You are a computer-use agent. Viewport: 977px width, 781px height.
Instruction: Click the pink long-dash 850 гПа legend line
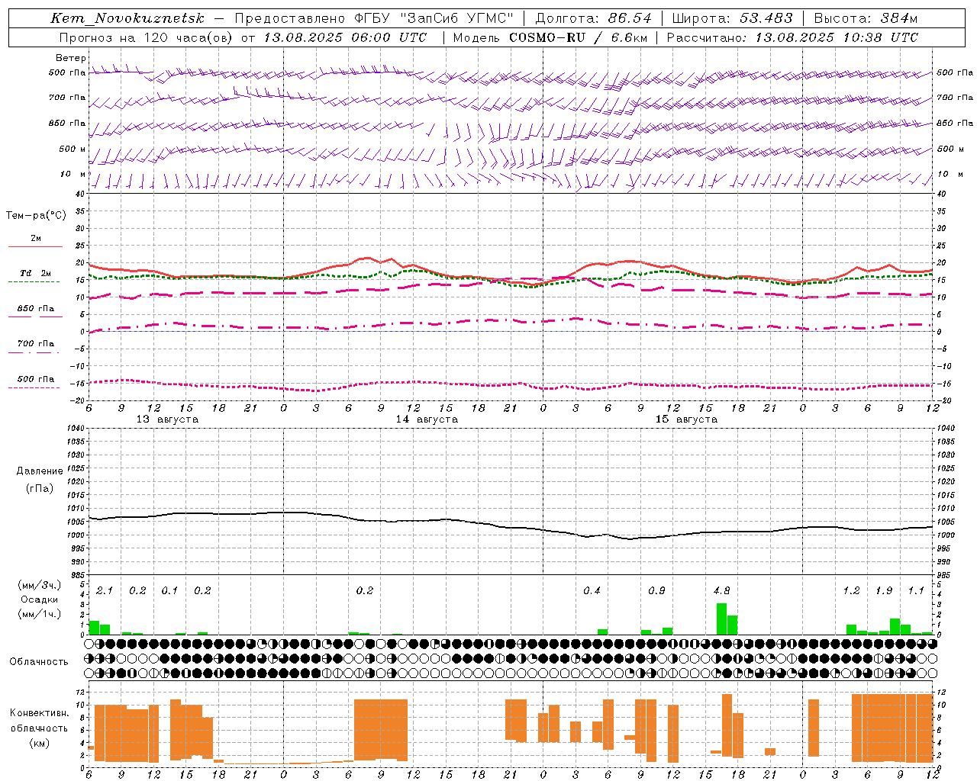point(35,317)
